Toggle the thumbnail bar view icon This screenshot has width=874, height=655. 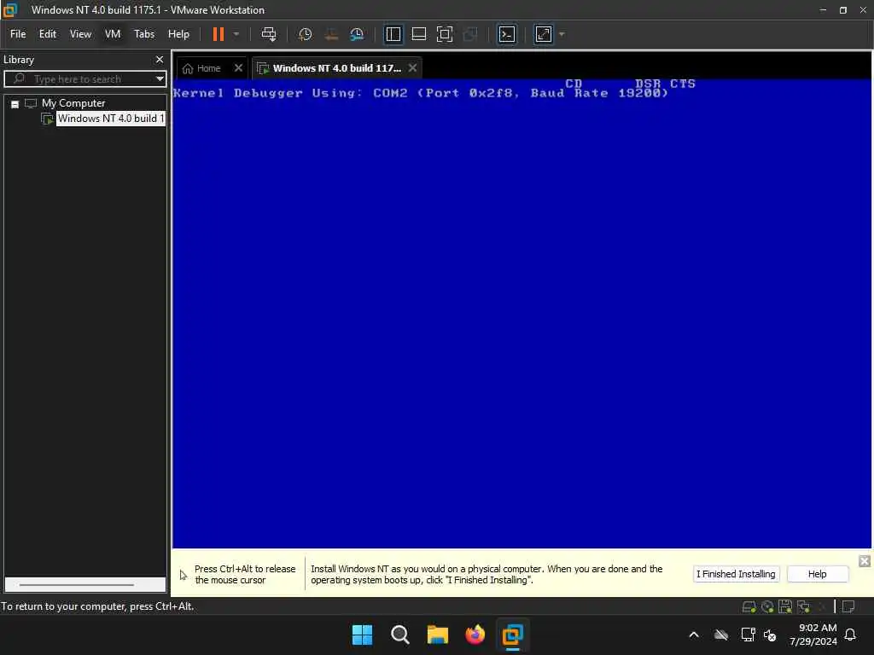point(418,34)
